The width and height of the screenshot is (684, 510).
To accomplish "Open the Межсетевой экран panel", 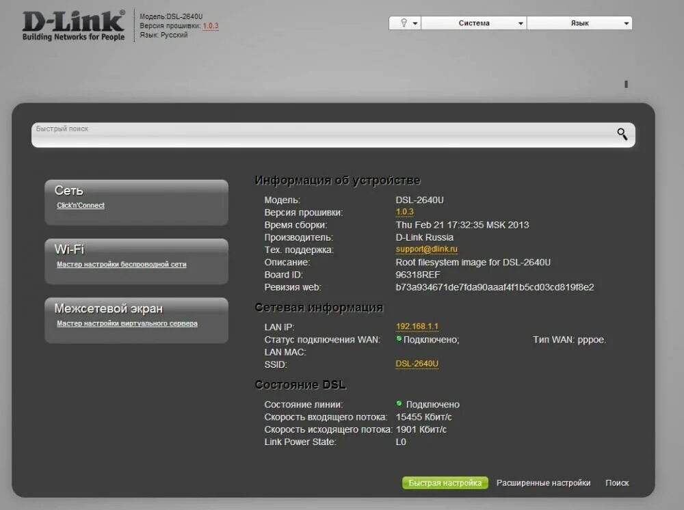I will pyautogui.click(x=136, y=321).
